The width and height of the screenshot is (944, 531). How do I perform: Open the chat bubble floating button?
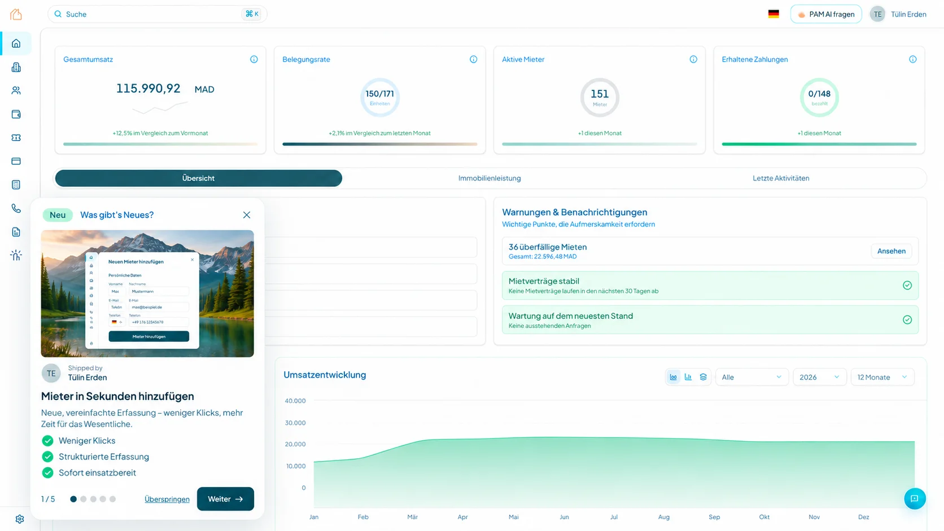(x=915, y=499)
